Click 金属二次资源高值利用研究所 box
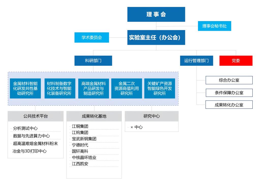This screenshot has width=260, height=185. click(x=127, y=88)
